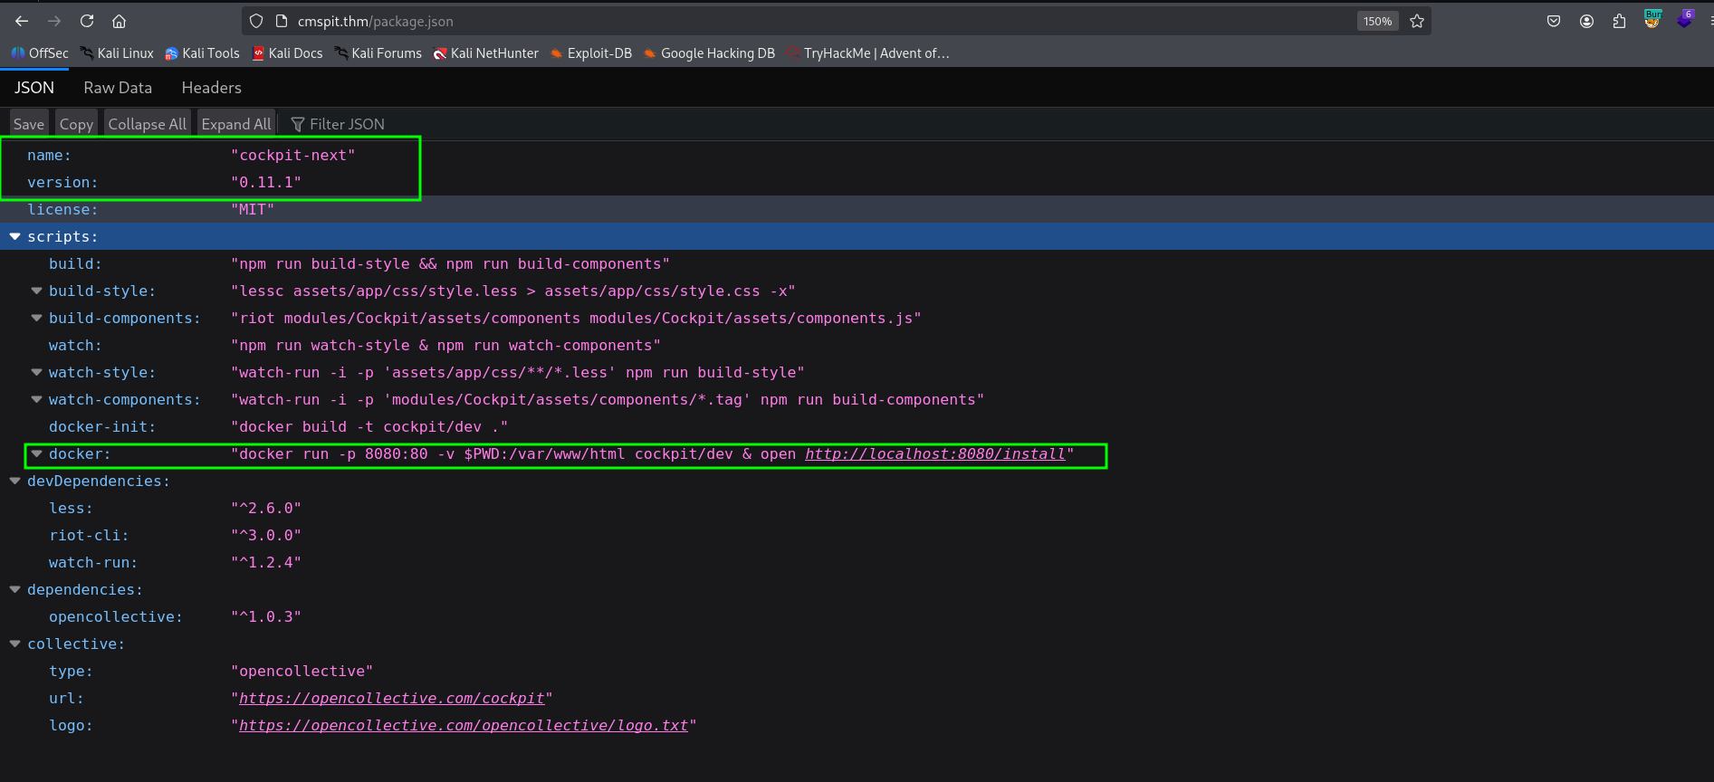This screenshot has height=782, width=1714.
Task: Collapse the dependencies node
Action: pyautogui.click(x=15, y=589)
